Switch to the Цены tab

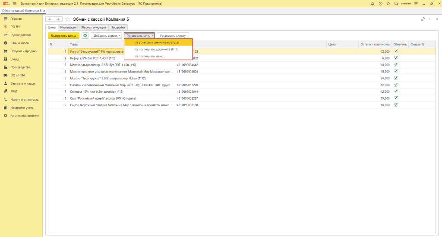tap(52, 27)
